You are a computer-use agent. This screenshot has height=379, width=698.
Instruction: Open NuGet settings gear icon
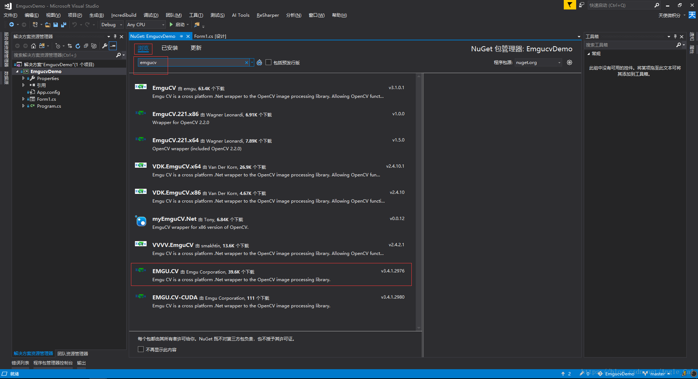pyautogui.click(x=570, y=63)
